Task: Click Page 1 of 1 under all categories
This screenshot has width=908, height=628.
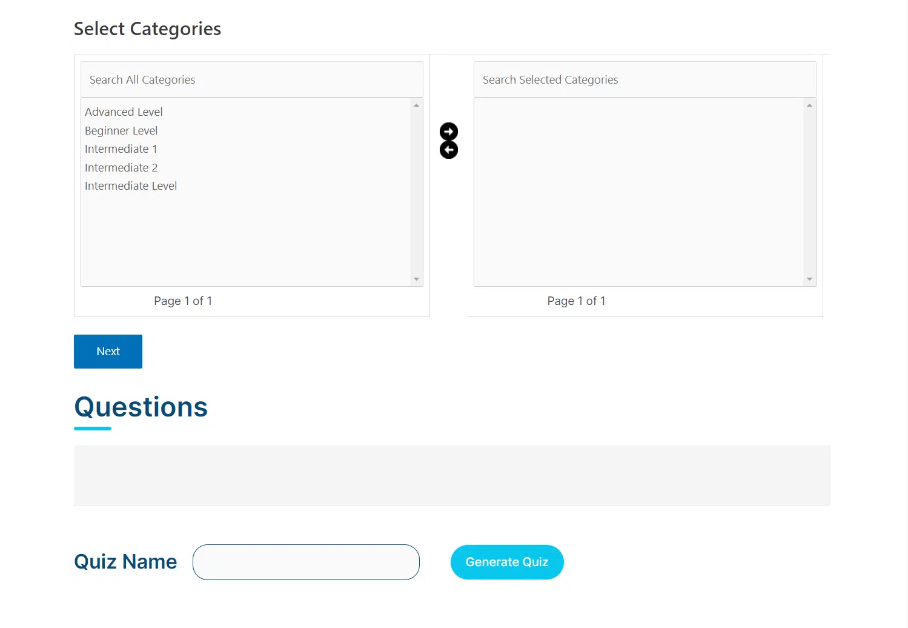Action: pos(183,301)
